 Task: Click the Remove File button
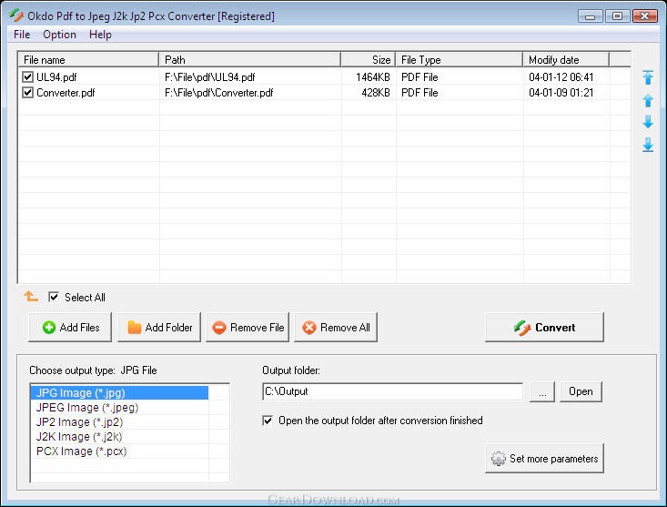click(x=248, y=327)
